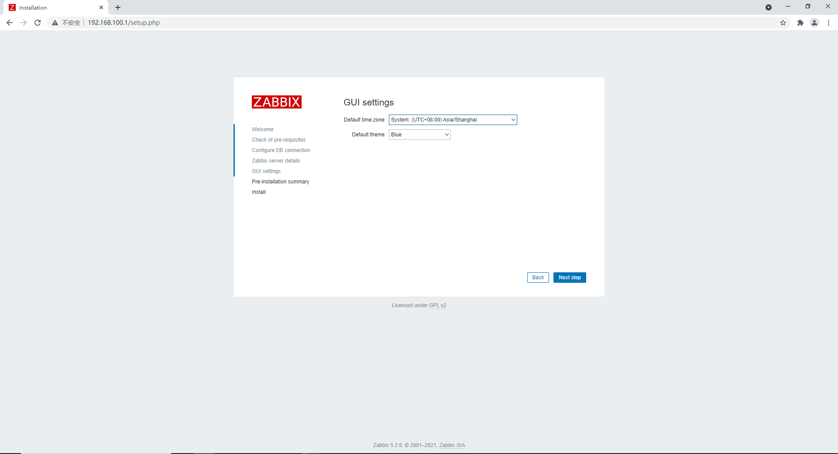The width and height of the screenshot is (838, 454).
Task: Click the browser forward arrow
Action: point(24,23)
